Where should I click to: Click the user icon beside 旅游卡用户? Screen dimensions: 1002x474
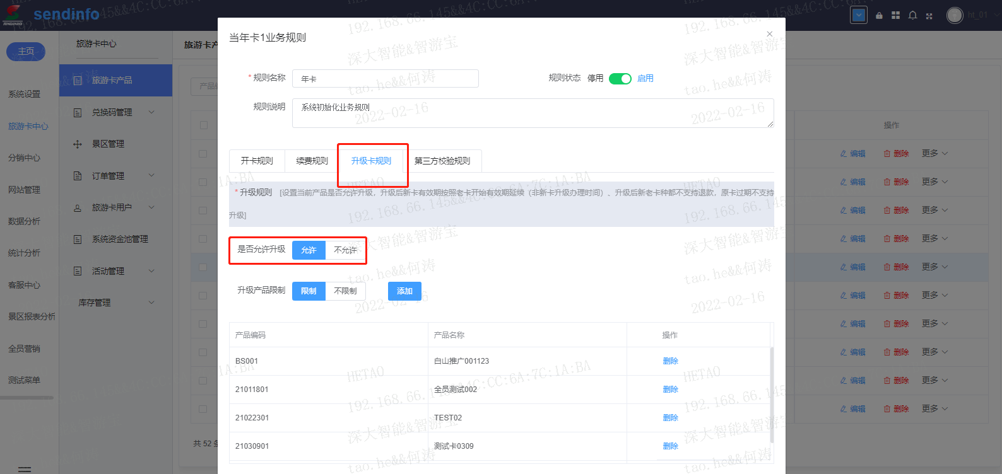[x=78, y=207]
